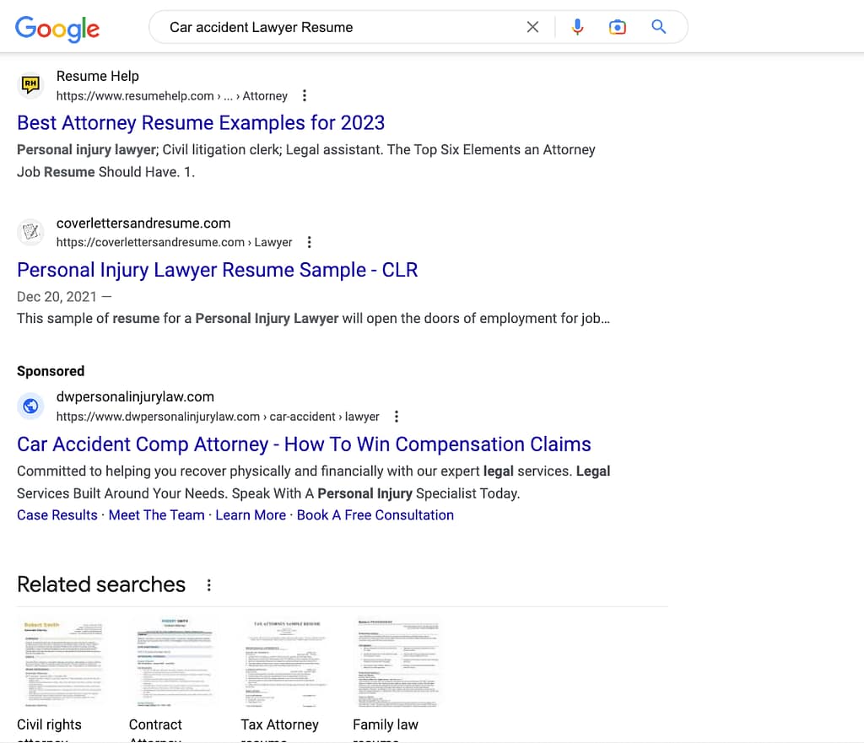Click the dwpersonalinjurylaw.com site name
864x743 pixels.
tap(135, 397)
